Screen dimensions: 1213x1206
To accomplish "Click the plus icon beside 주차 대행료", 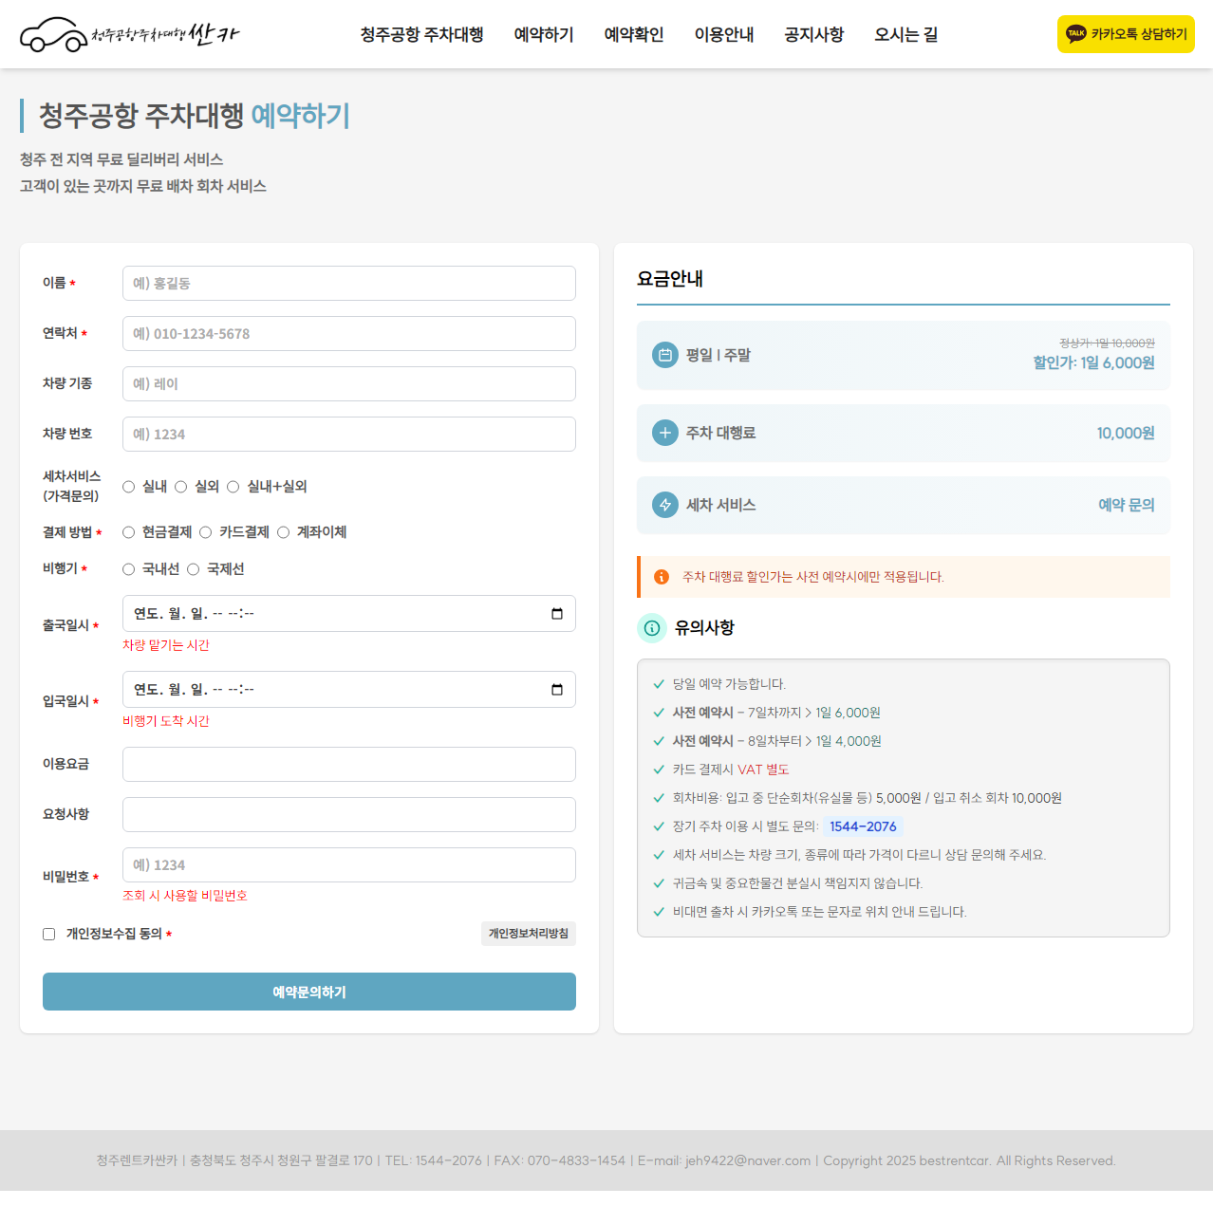I will pos(665,433).
